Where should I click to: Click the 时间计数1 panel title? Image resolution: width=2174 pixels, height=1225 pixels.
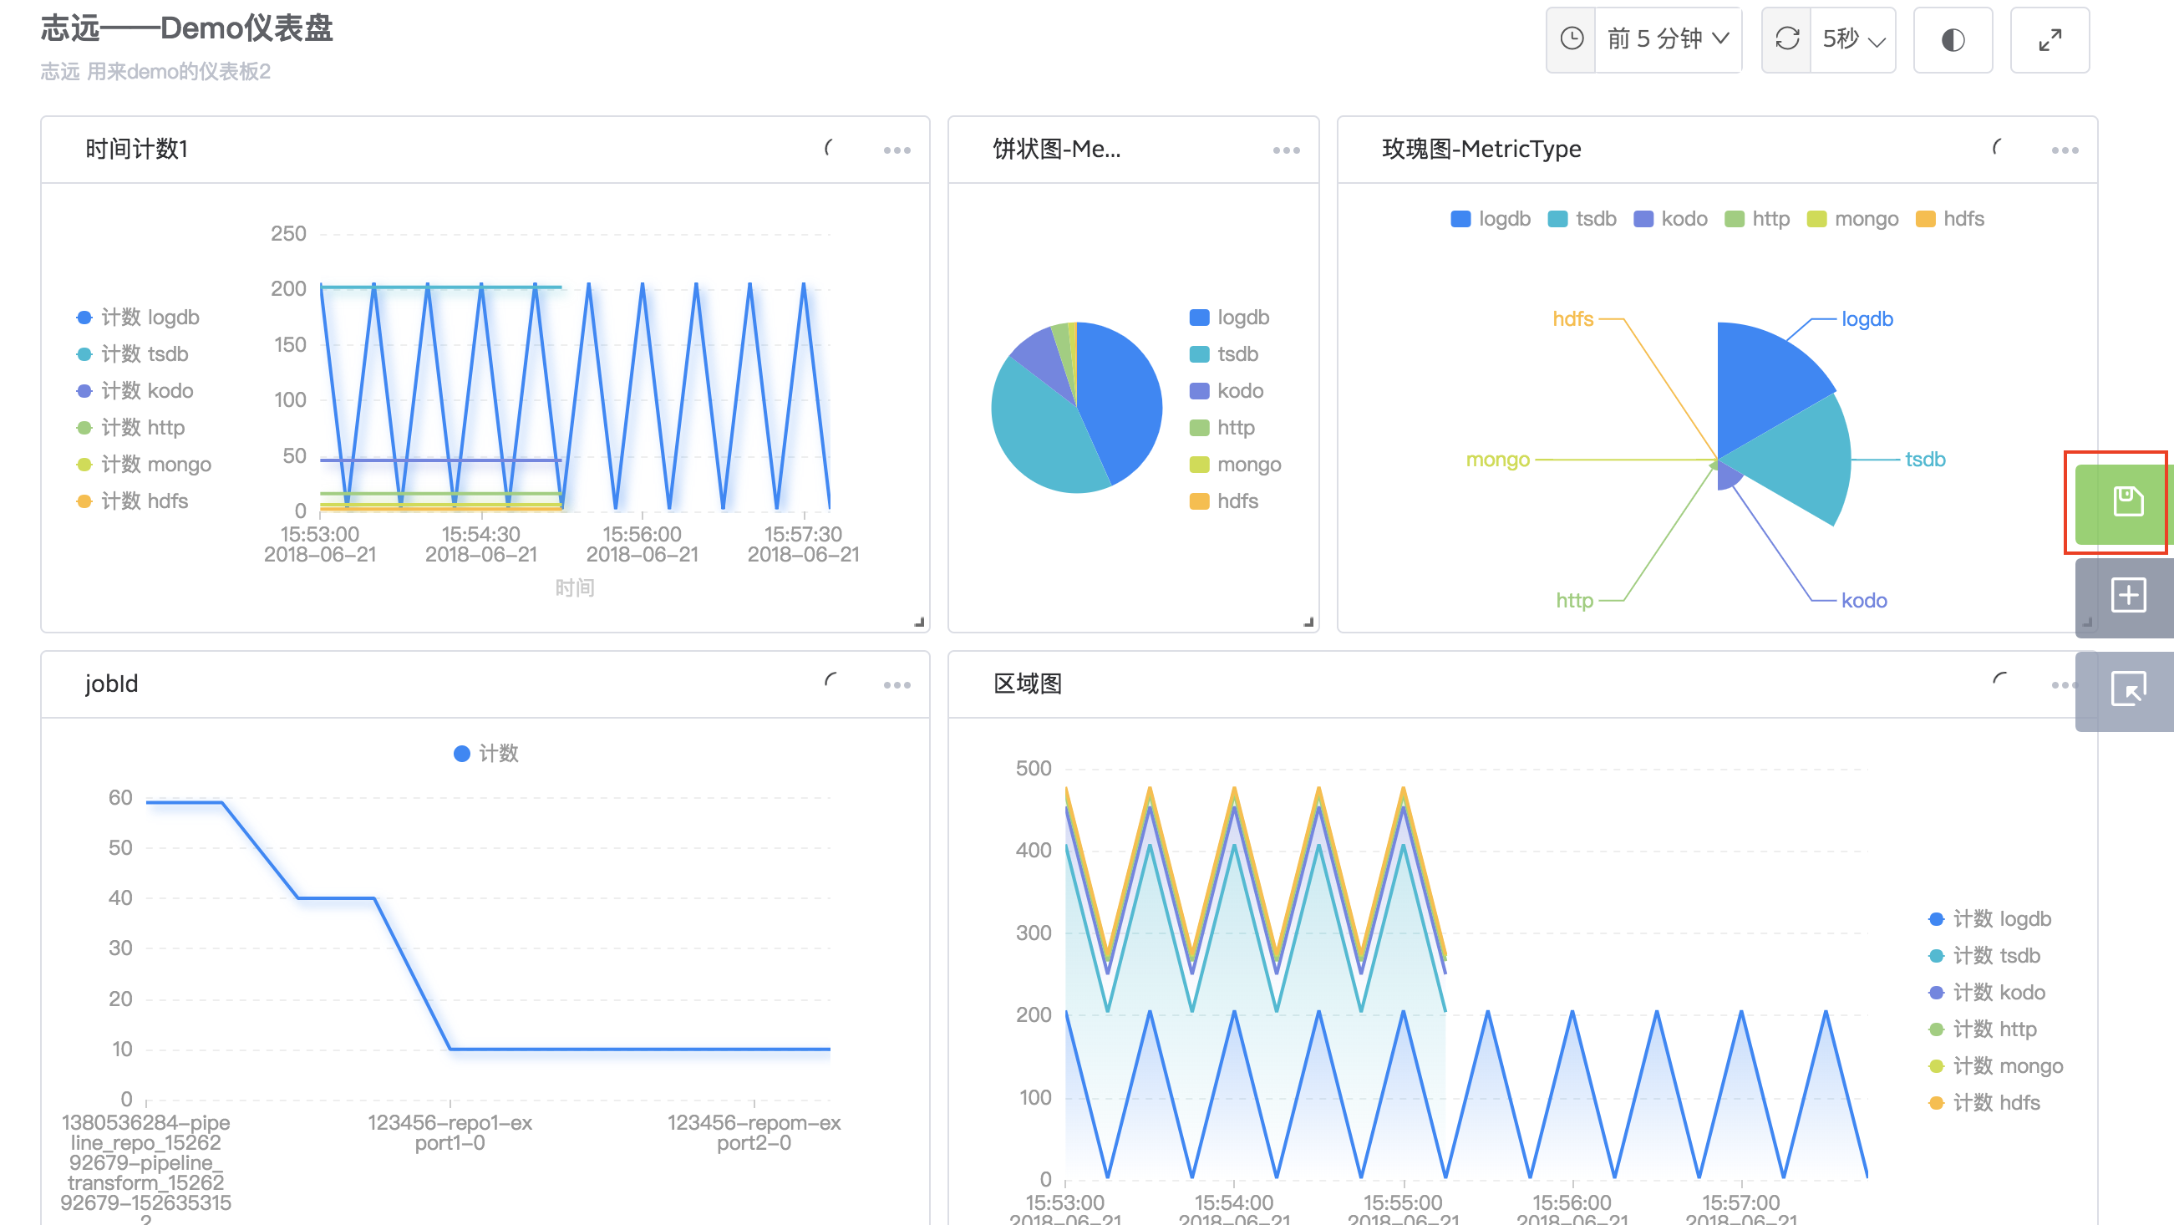coord(137,150)
